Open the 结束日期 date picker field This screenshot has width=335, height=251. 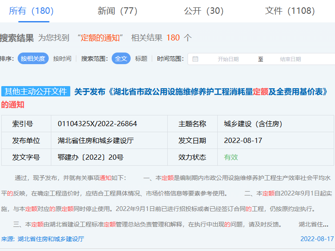[290, 59]
